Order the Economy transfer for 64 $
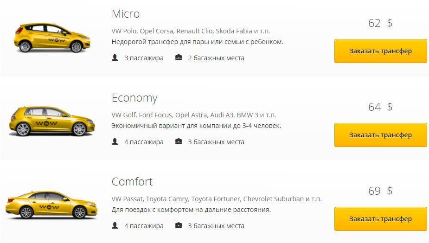Viewport: 429px width, 243px height. 380,135
